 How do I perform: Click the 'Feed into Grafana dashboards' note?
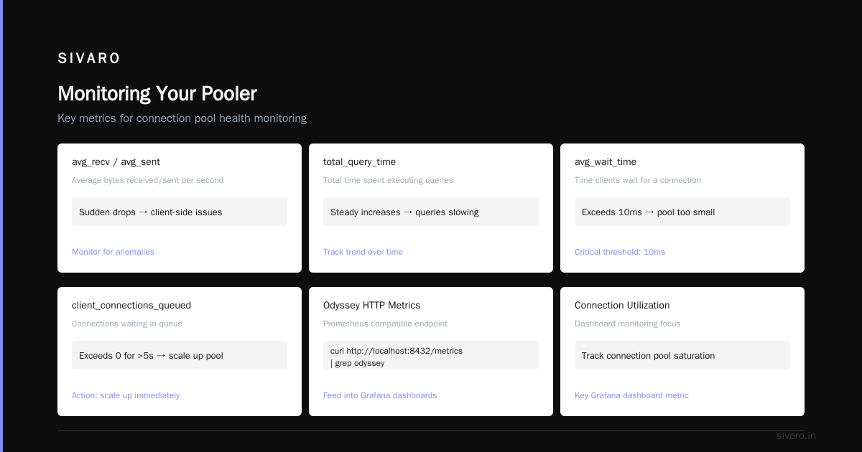click(380, 395)
